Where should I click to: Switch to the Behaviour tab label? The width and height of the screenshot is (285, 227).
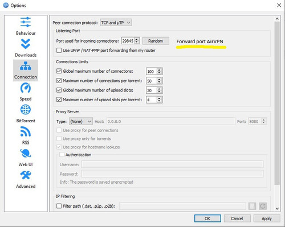coord(26,33)
